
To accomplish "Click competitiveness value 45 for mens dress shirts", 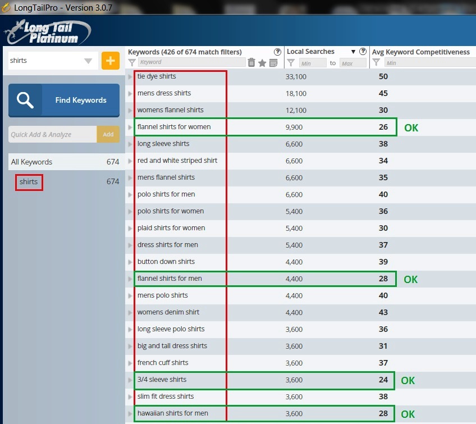I will point(383,93).
